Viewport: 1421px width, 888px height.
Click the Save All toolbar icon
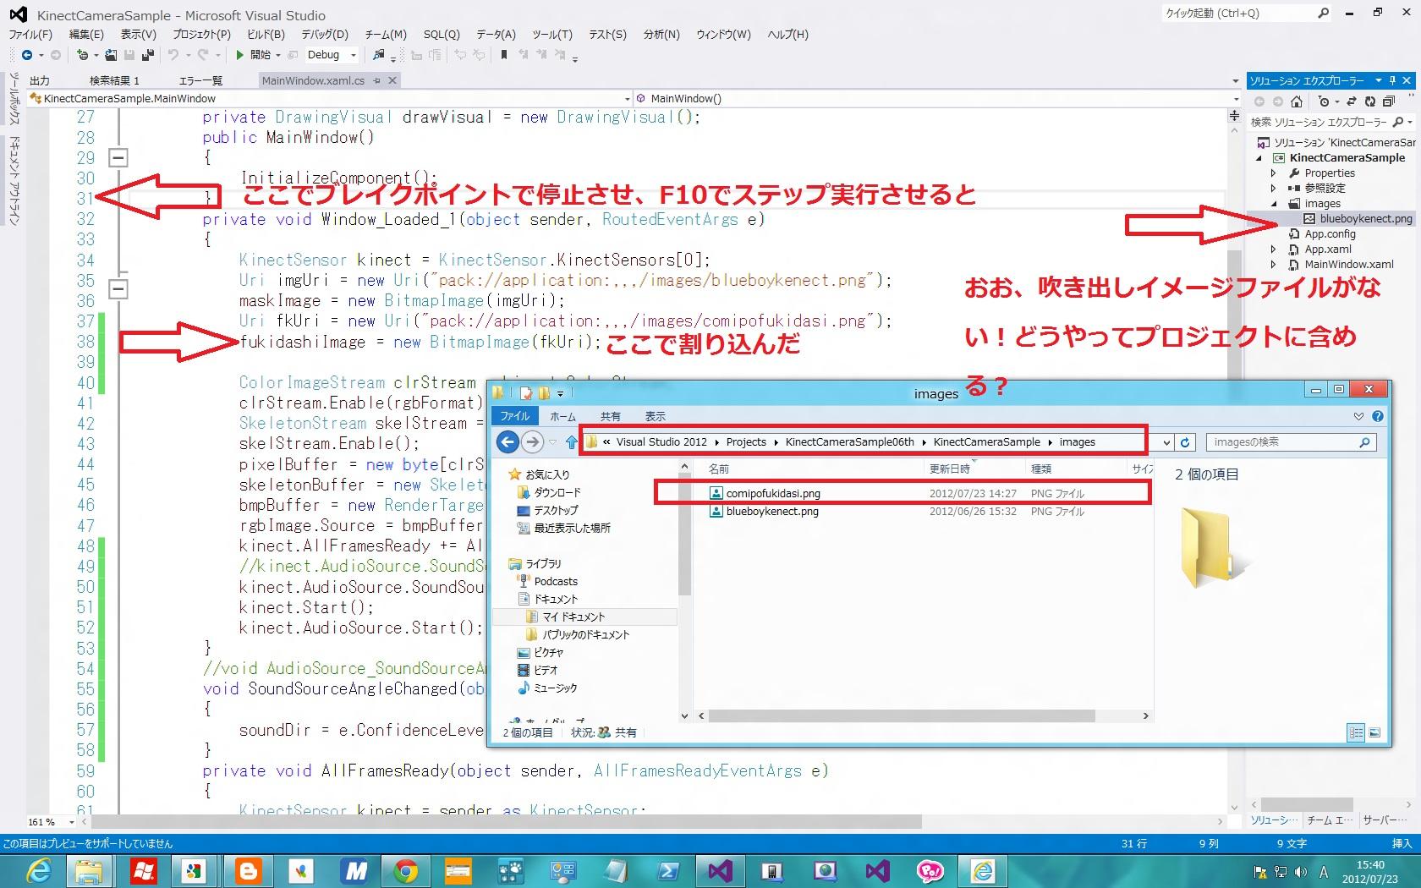tap(148, 55)
